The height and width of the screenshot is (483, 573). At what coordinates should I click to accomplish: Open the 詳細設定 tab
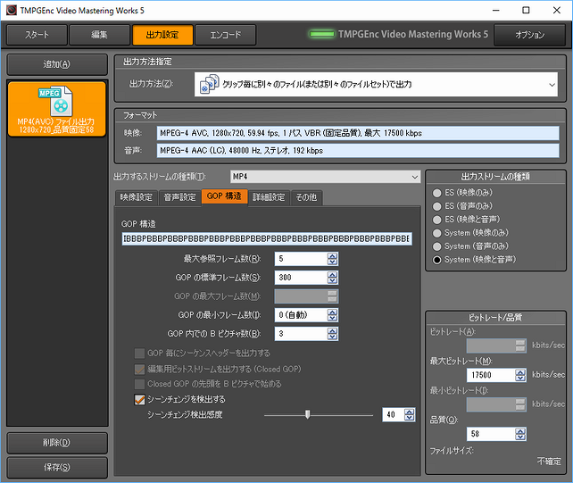(x=269, y=197)
